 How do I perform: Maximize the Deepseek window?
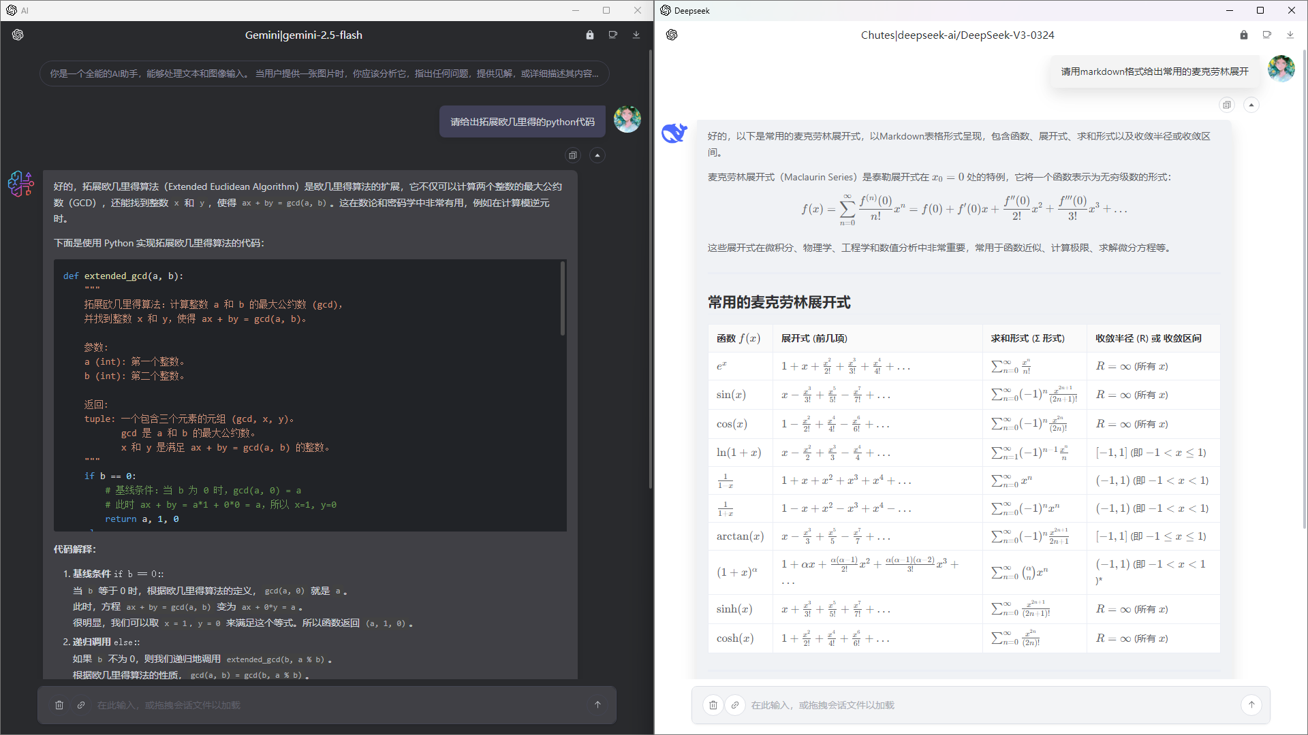[x=1260, y=10]
